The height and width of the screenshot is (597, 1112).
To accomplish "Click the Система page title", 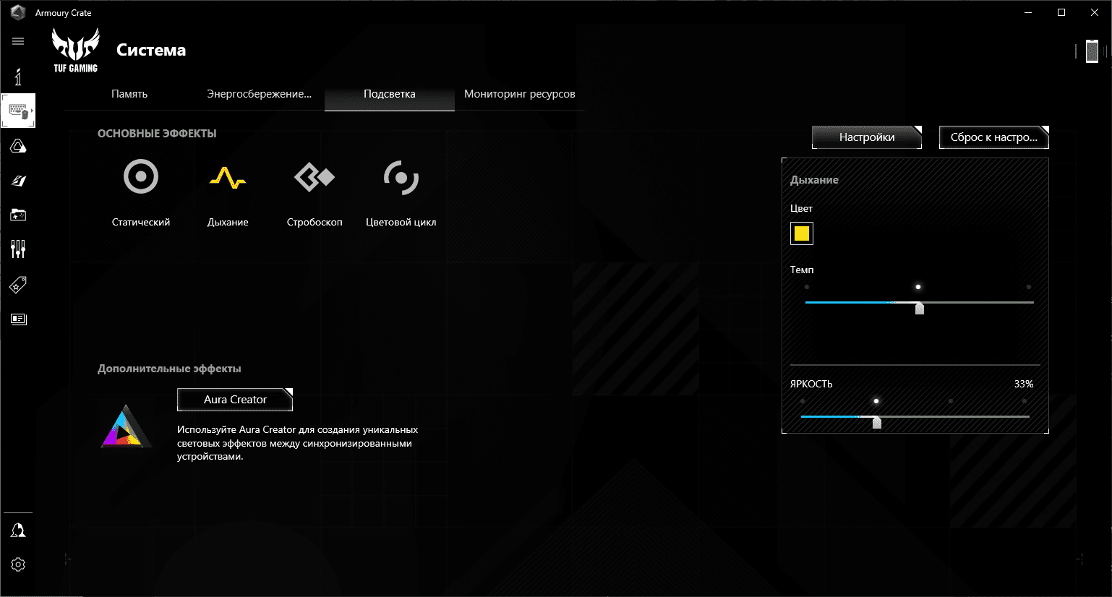I will pos(151,50).
